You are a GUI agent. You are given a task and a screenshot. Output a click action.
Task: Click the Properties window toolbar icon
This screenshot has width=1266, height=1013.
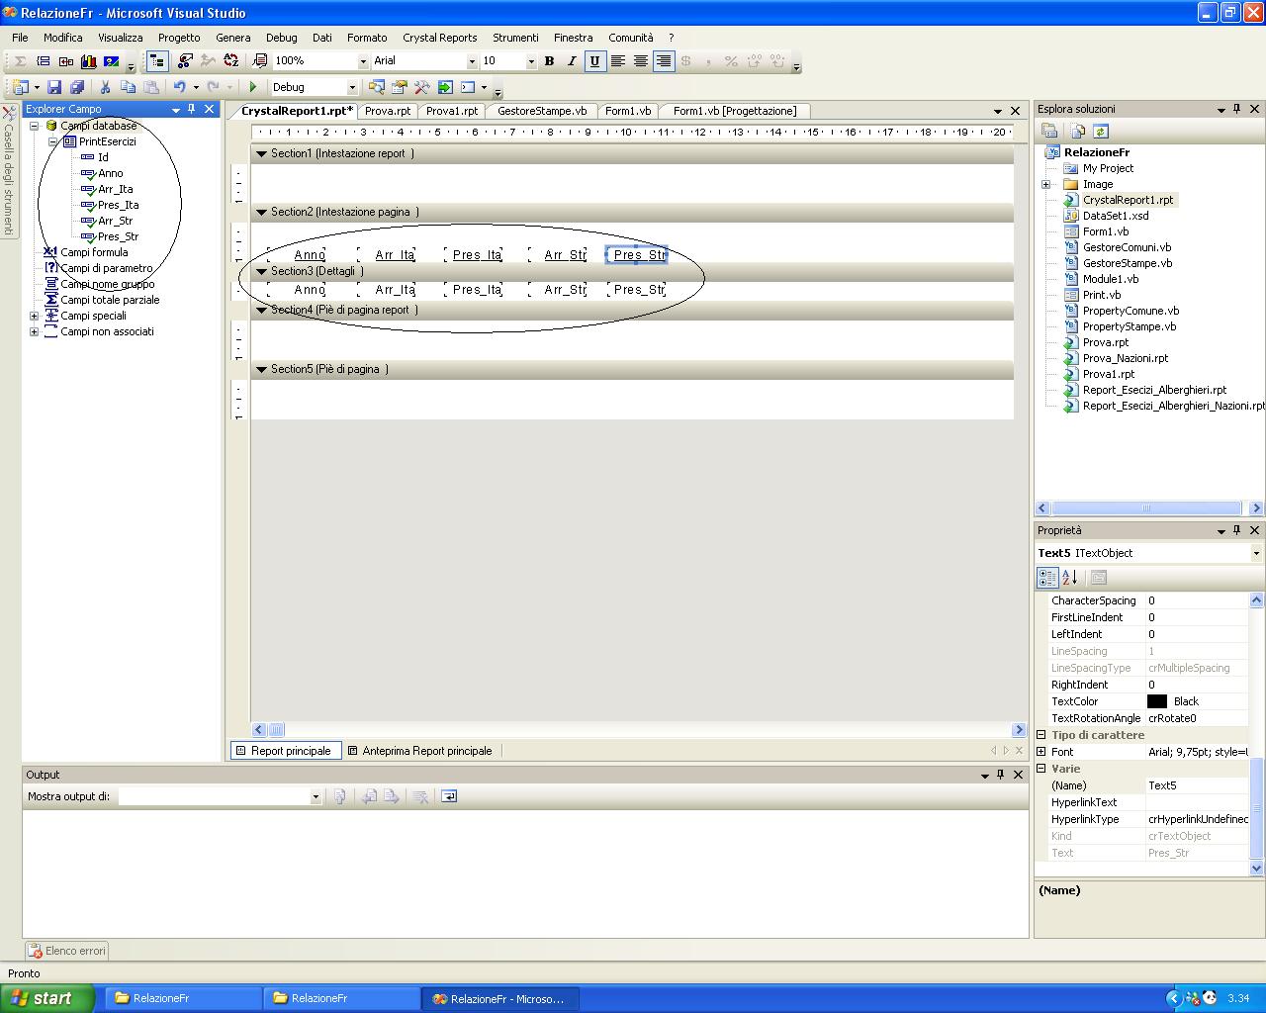coord(400,87)
